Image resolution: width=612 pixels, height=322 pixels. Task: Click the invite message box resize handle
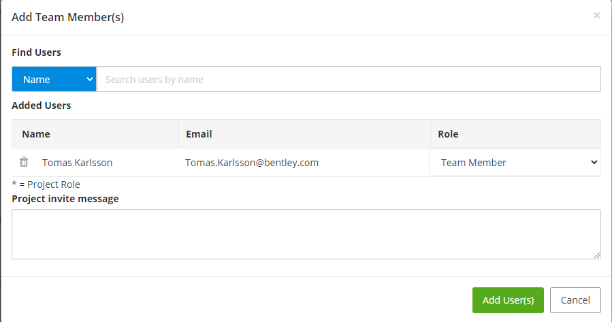(x=597, y=255)
